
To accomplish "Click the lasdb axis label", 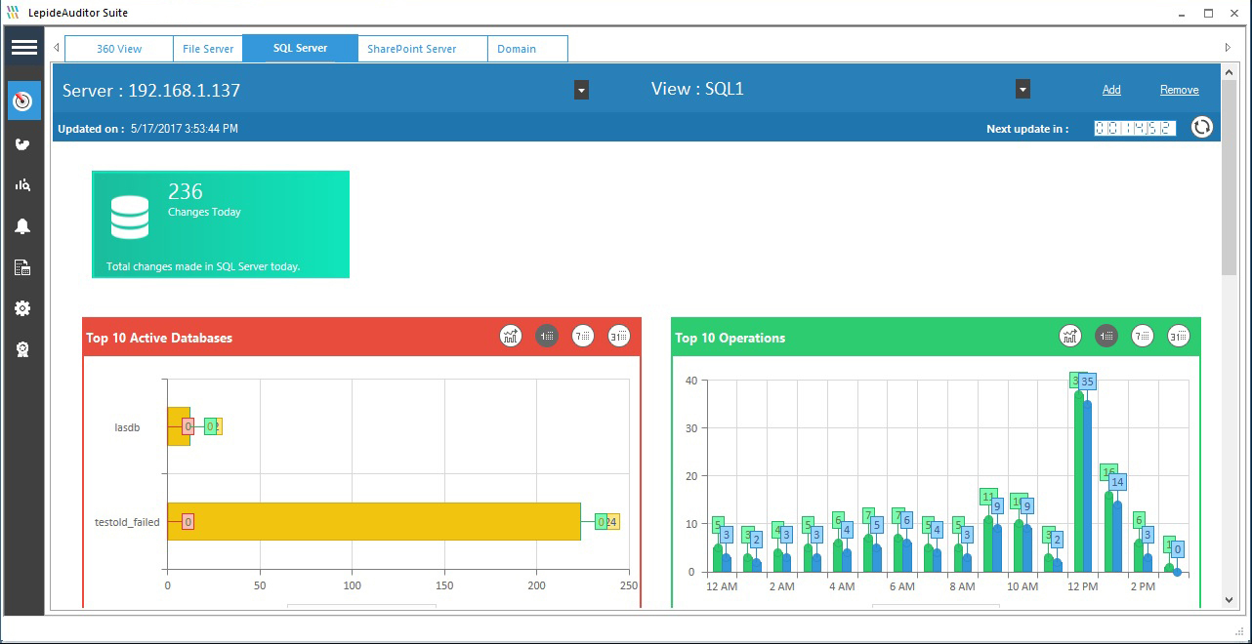I will [127, 426].
